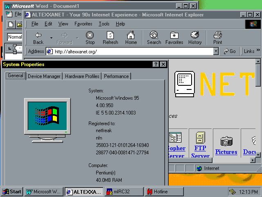The image size is (262, 197).
Task: Click the Word tab alignment selector icon
Action: pyautogui.click(x=9, y=48)
